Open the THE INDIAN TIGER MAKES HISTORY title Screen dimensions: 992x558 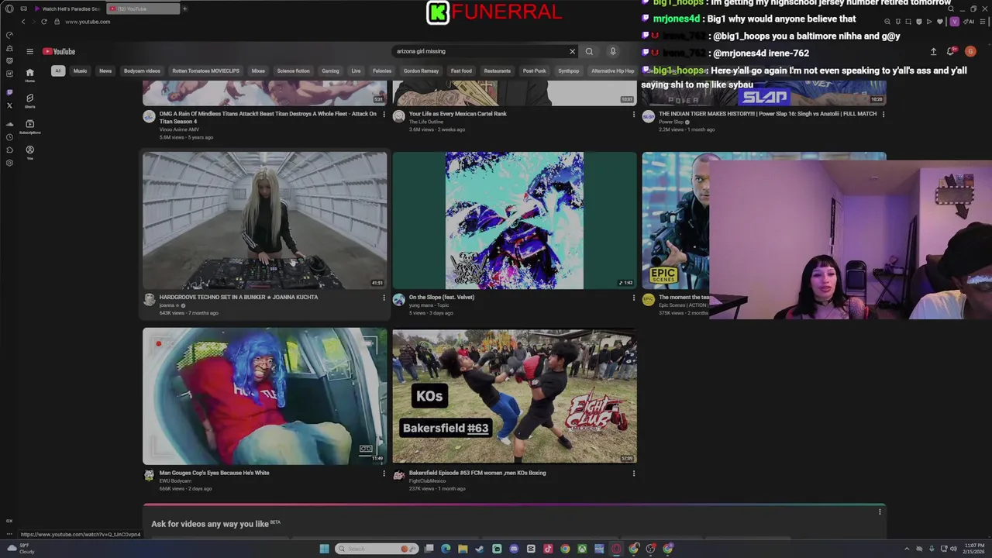tap(767, 114)
